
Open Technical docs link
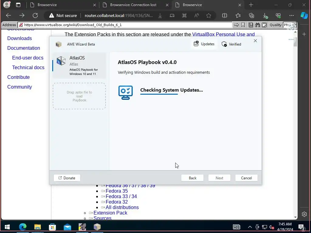click(x=28, y=67)
